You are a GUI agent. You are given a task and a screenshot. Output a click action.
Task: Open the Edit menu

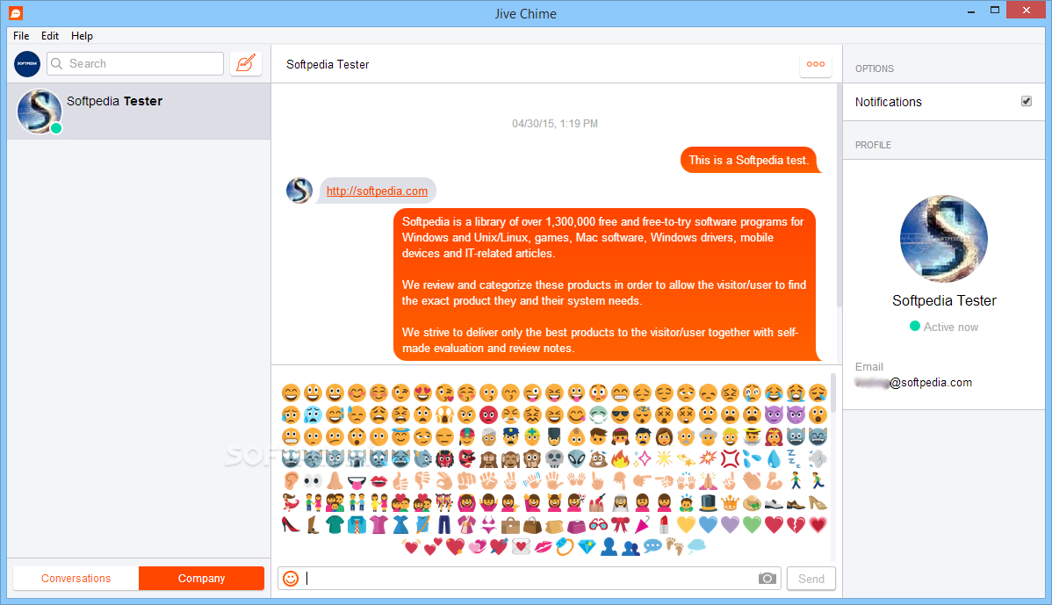[50, 35]
